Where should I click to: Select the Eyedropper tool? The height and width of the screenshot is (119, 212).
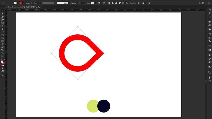click(x=2, y=44)
